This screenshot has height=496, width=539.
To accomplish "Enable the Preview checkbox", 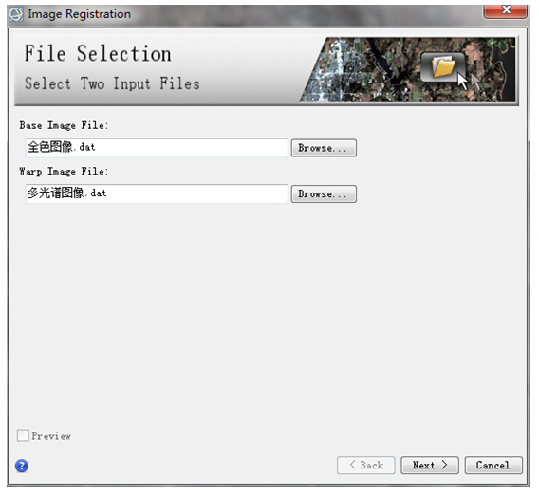I will [x=23, y=435].
